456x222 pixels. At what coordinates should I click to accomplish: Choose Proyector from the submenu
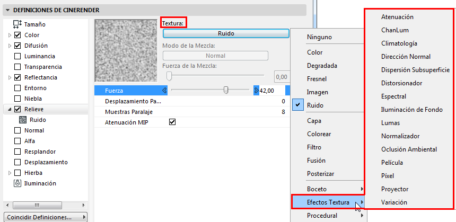tap(394, 189)
